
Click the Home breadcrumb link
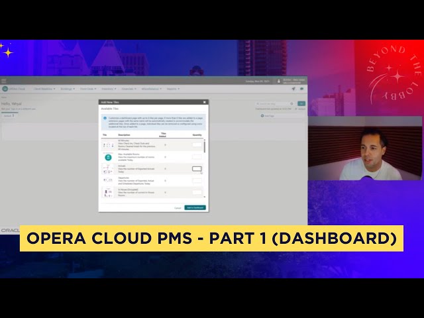coord(4,97)
